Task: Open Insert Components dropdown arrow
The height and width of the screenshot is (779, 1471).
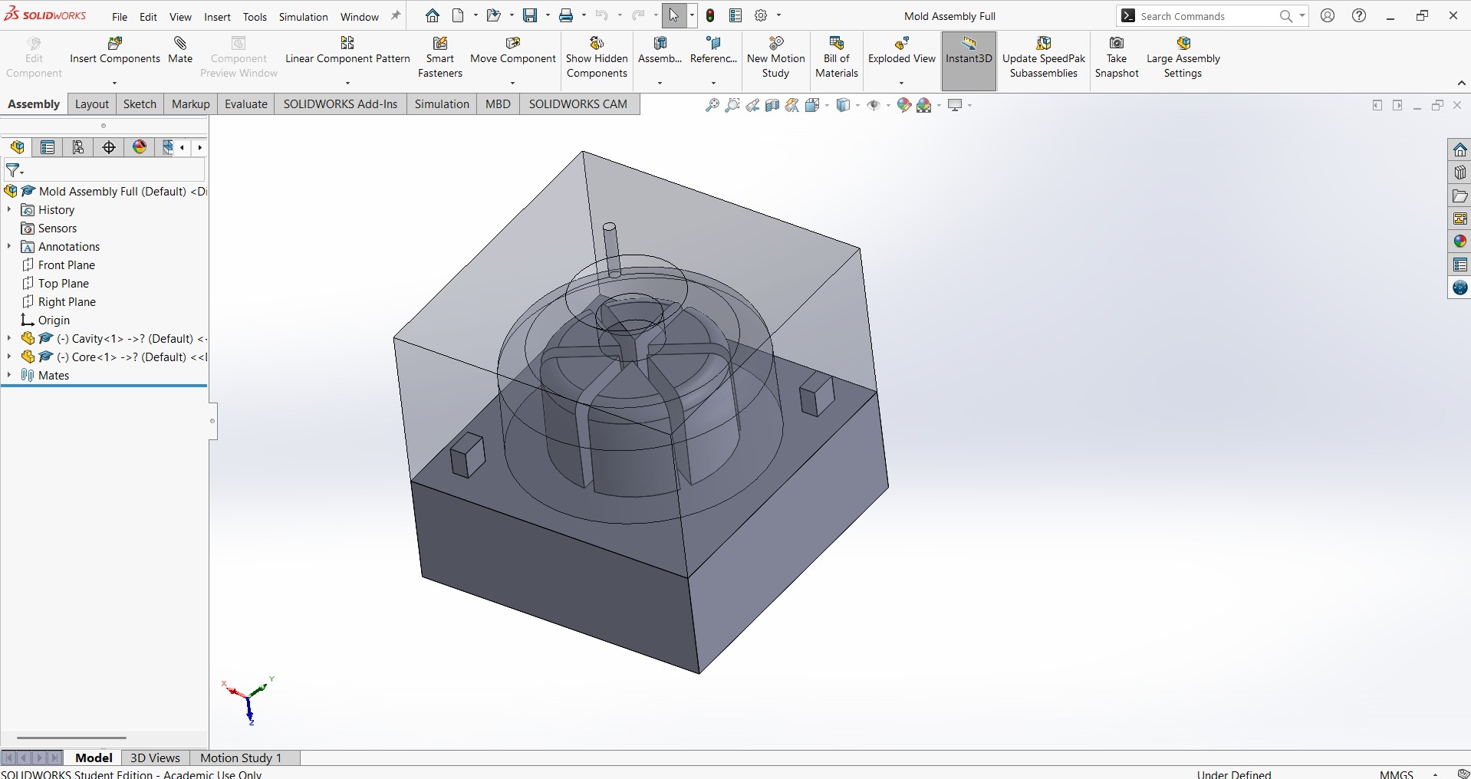Action: click(x=115, y=83)
